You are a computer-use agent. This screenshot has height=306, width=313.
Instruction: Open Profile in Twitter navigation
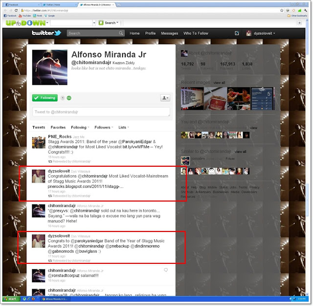(150, 33)
